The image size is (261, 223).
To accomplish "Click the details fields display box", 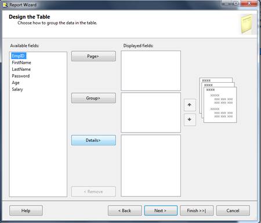I will (x=151, y=166).
